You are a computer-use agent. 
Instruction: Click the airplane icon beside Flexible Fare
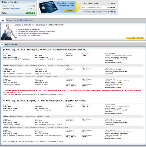[x=3, y=20]
